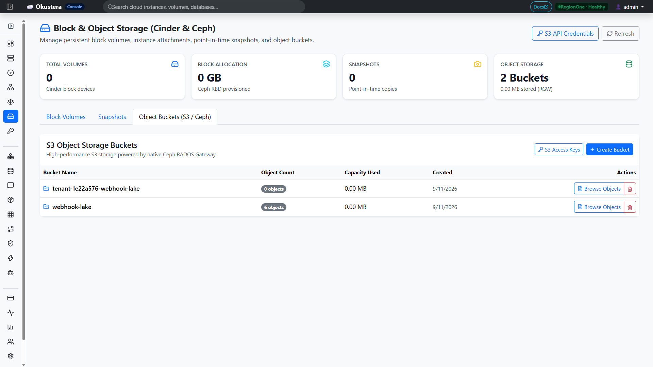Select the active storage drive icon in sidebar
The image size is (653, 367).
click(11, 116)
